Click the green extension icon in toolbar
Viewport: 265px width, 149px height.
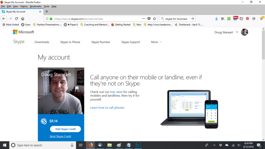click(229, 19)
